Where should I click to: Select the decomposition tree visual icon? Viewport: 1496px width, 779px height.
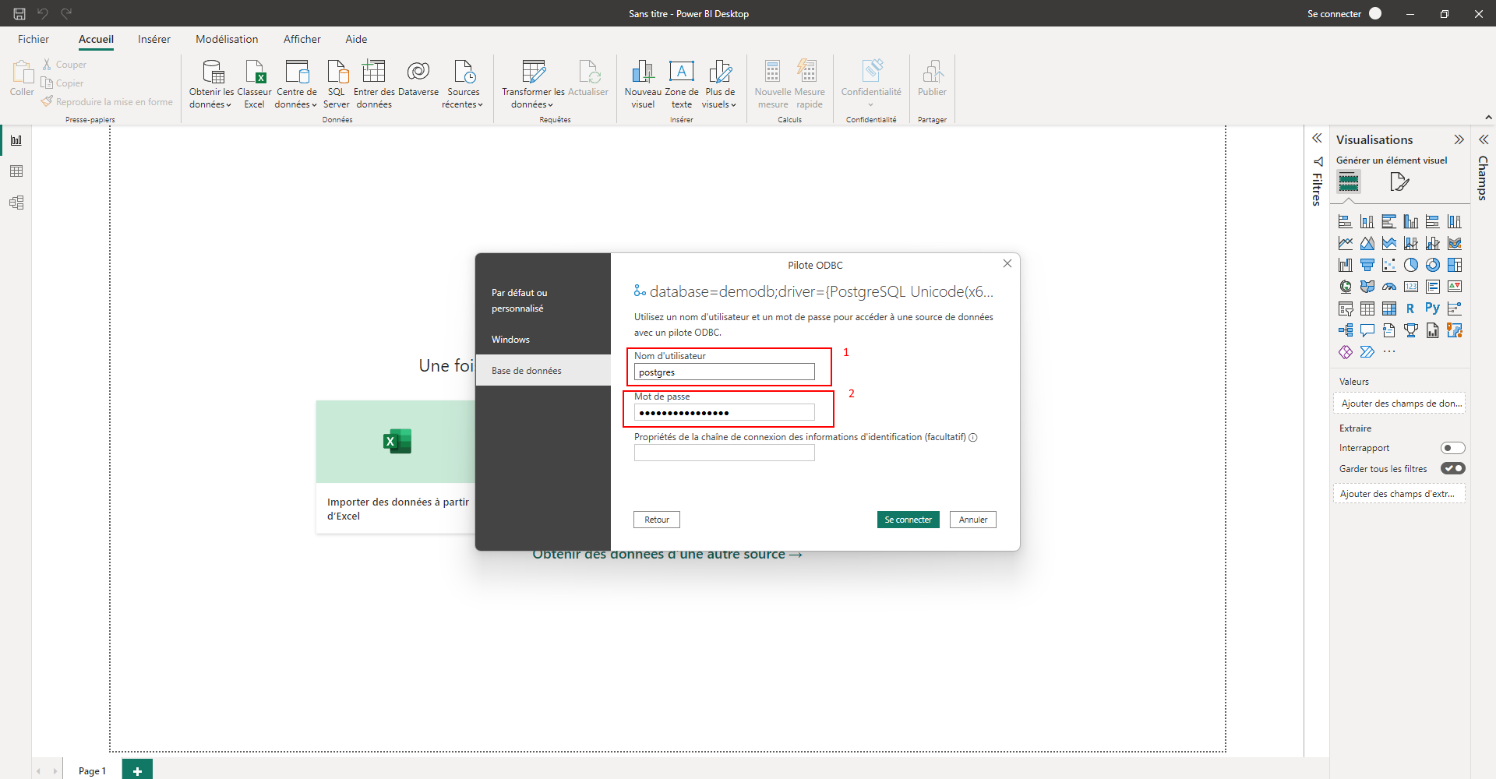pos(1346,330)
